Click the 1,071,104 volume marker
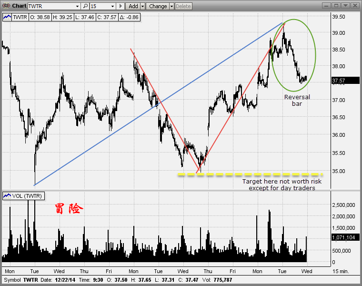This screenshot has width=362, height=286. point(345,237)
